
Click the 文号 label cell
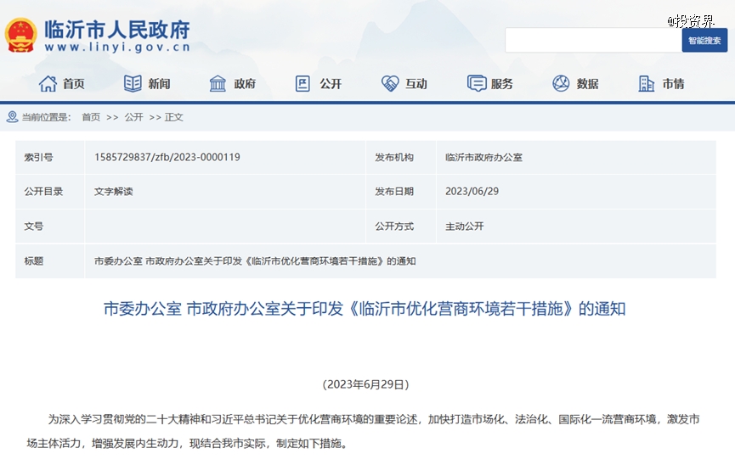click(x=49, y=226)
